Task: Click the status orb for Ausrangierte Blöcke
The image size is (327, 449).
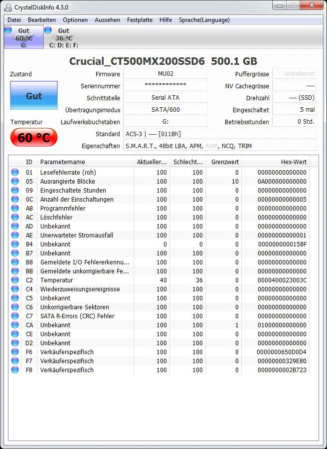Action: (15, 181)
